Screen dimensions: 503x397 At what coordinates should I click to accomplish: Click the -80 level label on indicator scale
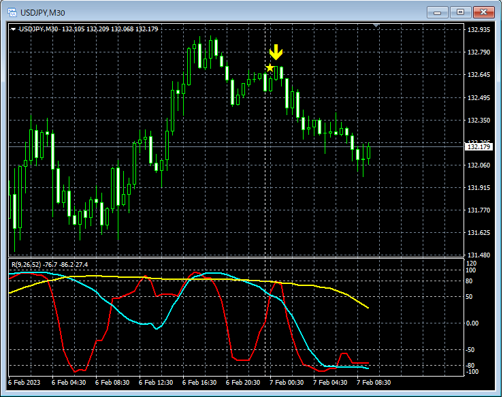pos(470,365)
